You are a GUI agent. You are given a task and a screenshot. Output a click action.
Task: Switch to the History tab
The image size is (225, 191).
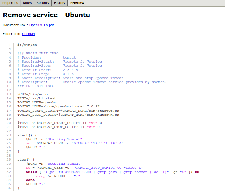[59, 3]
